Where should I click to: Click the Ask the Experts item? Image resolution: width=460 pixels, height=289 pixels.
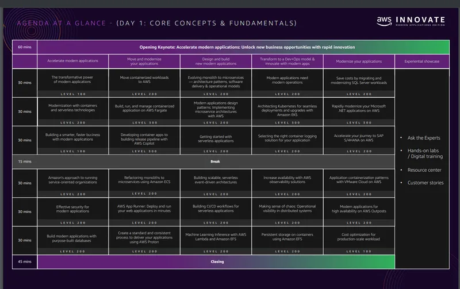pyautogui.click(x=424, y=138)
